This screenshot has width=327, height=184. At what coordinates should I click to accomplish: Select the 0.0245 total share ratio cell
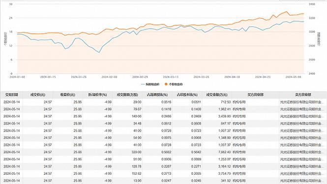(x=196, y=181)
